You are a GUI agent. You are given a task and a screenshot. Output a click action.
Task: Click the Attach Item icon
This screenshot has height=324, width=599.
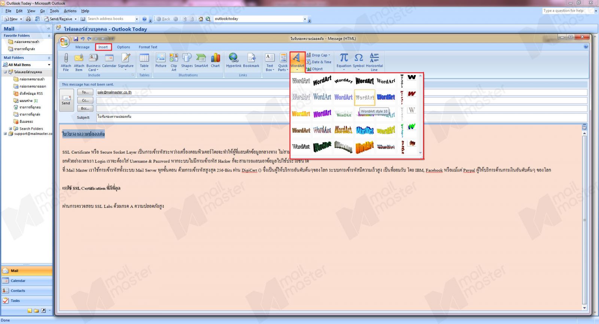click(79, 62)
